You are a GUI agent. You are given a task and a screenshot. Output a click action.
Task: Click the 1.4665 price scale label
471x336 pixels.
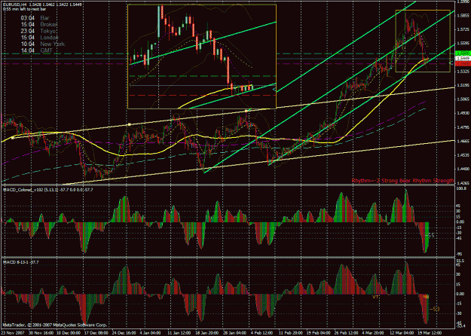click(x=463, y=141)
